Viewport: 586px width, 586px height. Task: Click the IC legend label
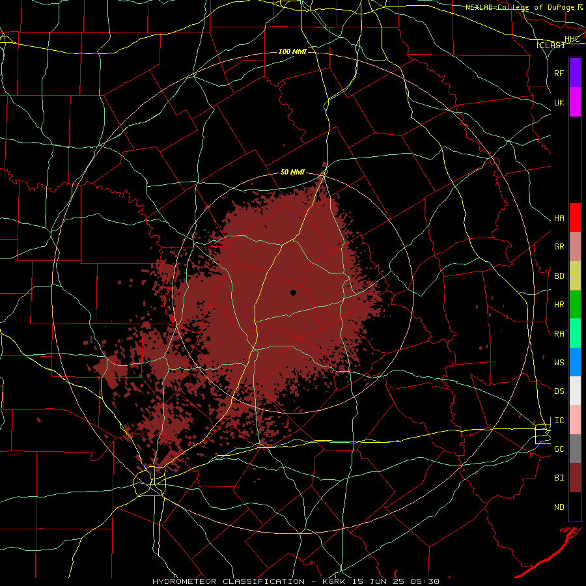tap(559, 421)
